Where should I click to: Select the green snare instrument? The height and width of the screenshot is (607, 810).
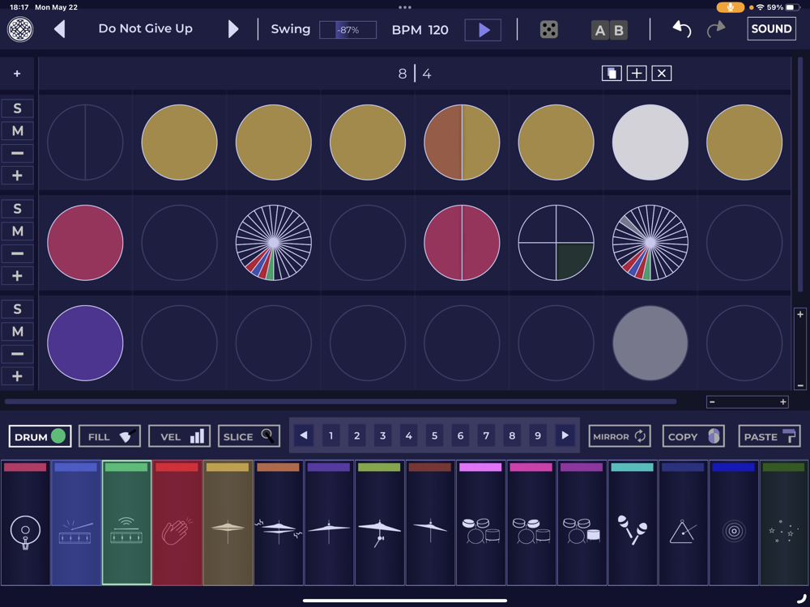pos(126,523)
